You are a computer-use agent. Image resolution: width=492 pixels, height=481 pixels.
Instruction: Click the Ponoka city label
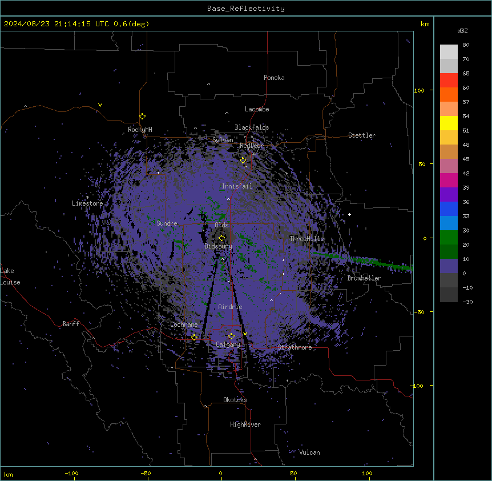pos(274,78)
